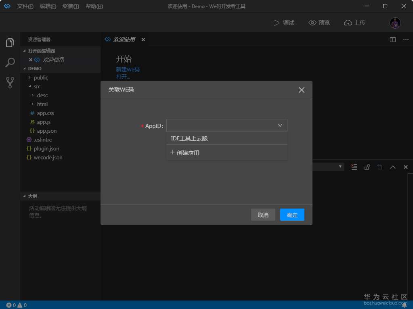Maximize the bottom panel with the chevron-up
Screen dimensions: 413x309
tap(392, 167)
